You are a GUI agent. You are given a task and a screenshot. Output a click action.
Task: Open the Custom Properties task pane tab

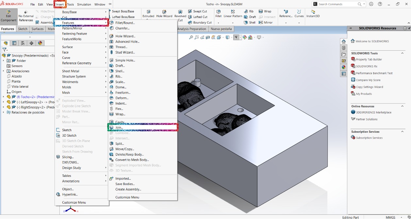(344, 74)
